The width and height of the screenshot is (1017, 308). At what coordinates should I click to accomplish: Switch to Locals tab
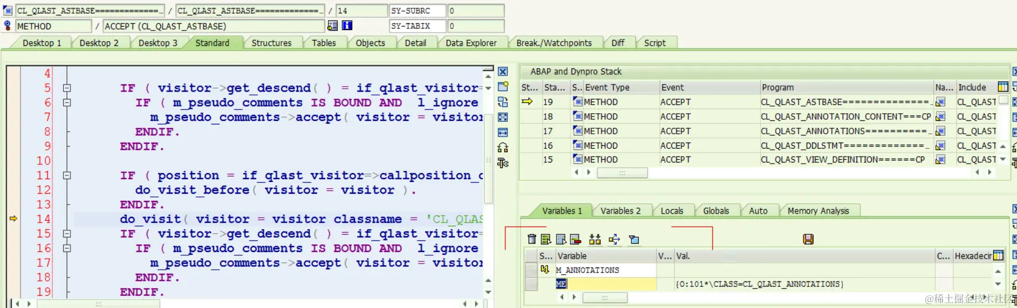coord(672,211)
